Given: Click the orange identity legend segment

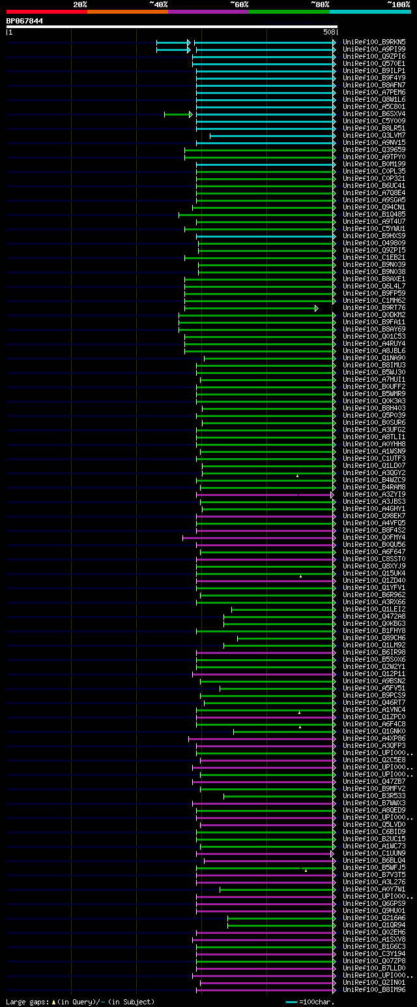Looking at the screenshot, I should click(128, 11).
